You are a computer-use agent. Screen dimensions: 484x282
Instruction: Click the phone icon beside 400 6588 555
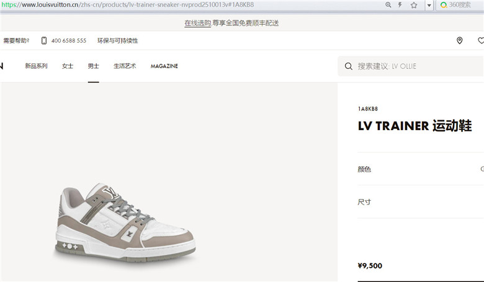tap(44, 40)
